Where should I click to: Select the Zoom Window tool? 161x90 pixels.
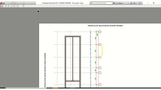pos(11,6)
